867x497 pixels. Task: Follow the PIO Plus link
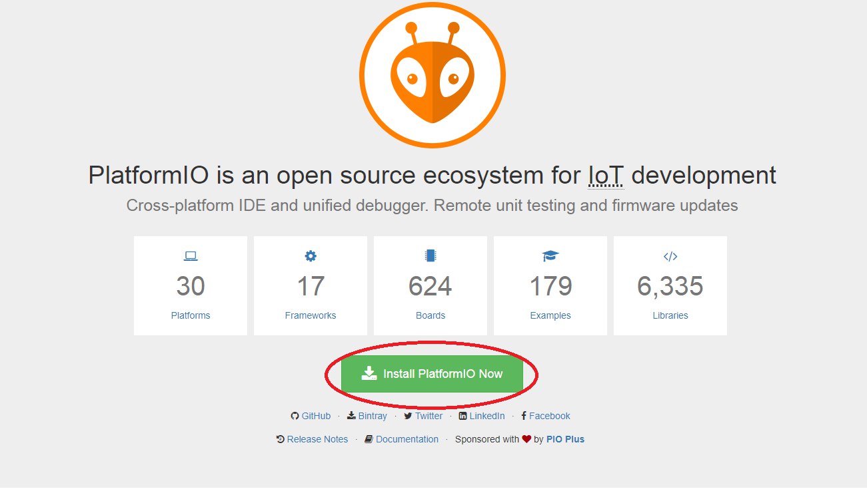click(x=565, y=439)
